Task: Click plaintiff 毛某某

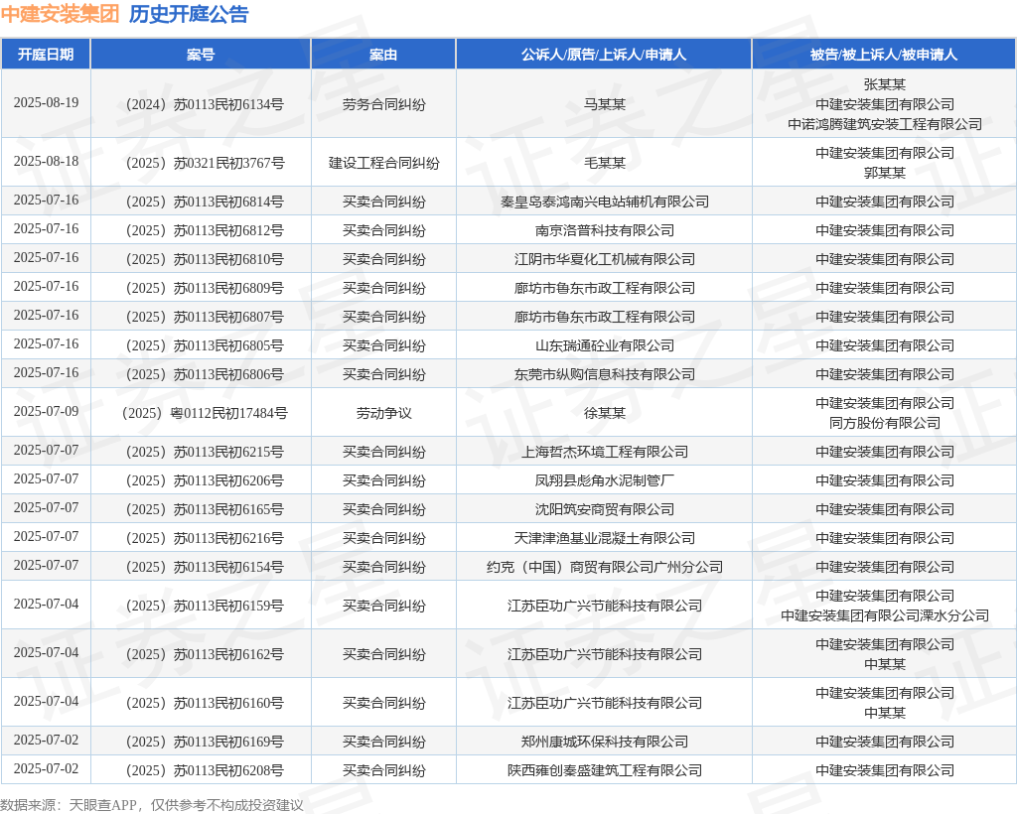Action: pyautogui.click(x=605, y=163)
